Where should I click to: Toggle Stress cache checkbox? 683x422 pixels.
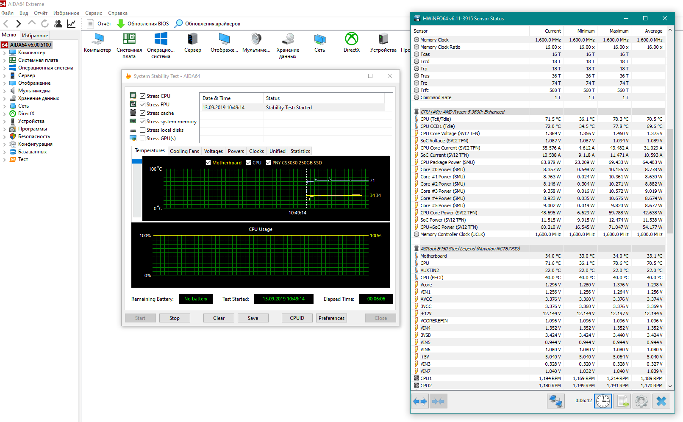tap(143, 113)
